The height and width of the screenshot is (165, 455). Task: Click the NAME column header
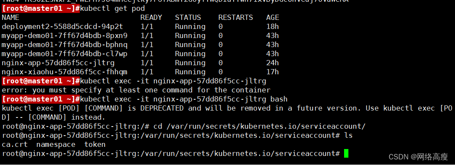click(x=10, y=17)
